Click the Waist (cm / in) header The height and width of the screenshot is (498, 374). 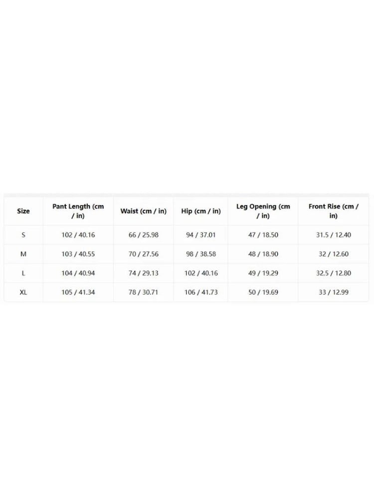144,211
